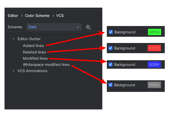Open the scheme settings gear icon
The width and height of the screenshot is (182, 123).
tap(88, 27)
